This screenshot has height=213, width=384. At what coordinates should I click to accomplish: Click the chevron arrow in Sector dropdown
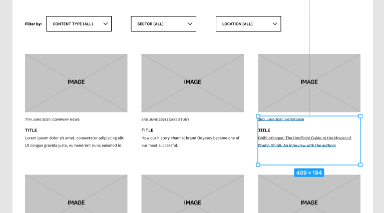[190, 23]
